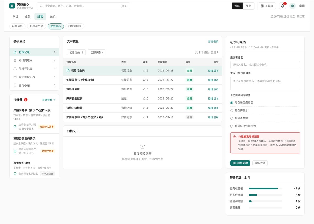Viewport: 314px width, 224px height.
Task: Select 文书中心 sub-tab
Action: (x=56, y=26)
